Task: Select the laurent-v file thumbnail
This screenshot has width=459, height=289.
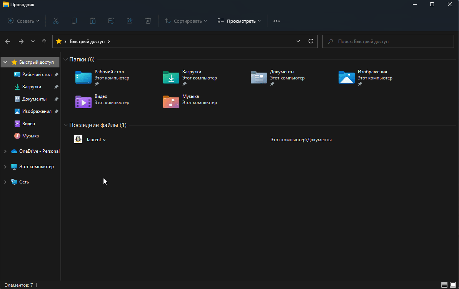Action: tap(78, 139)
